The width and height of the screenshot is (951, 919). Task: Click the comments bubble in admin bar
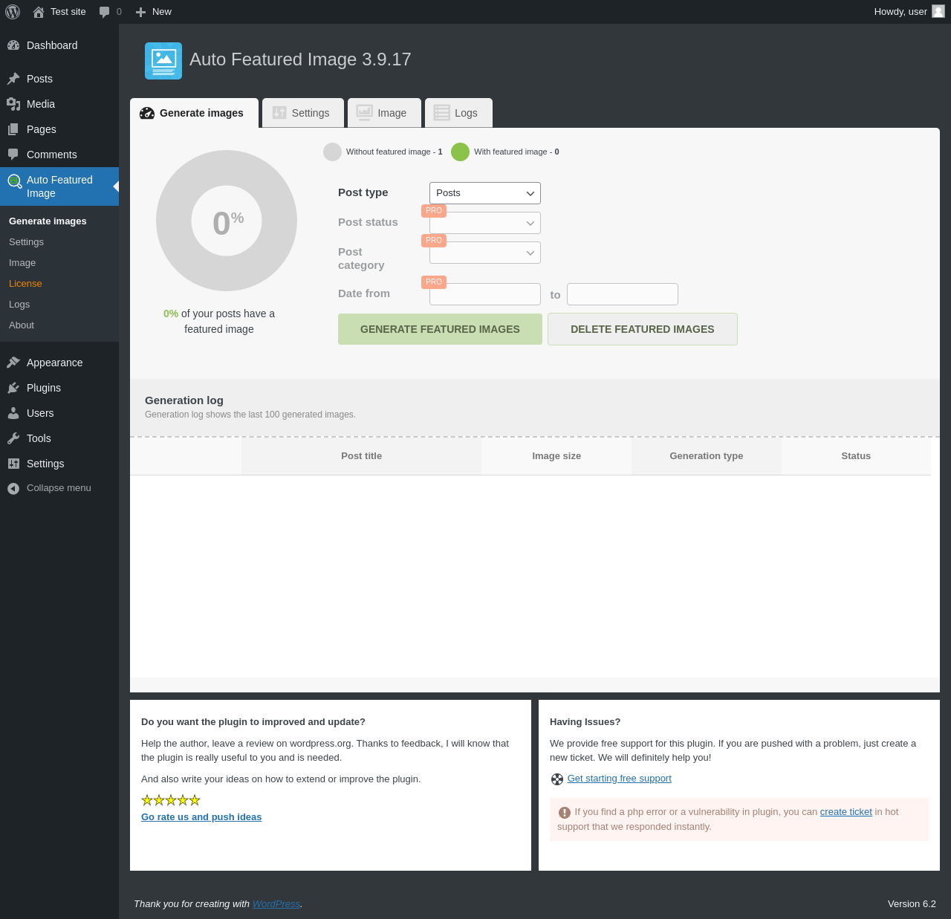tap(105, 12)
